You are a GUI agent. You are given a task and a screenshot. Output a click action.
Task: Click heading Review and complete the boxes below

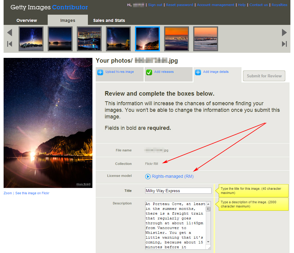tap(159, 94)
